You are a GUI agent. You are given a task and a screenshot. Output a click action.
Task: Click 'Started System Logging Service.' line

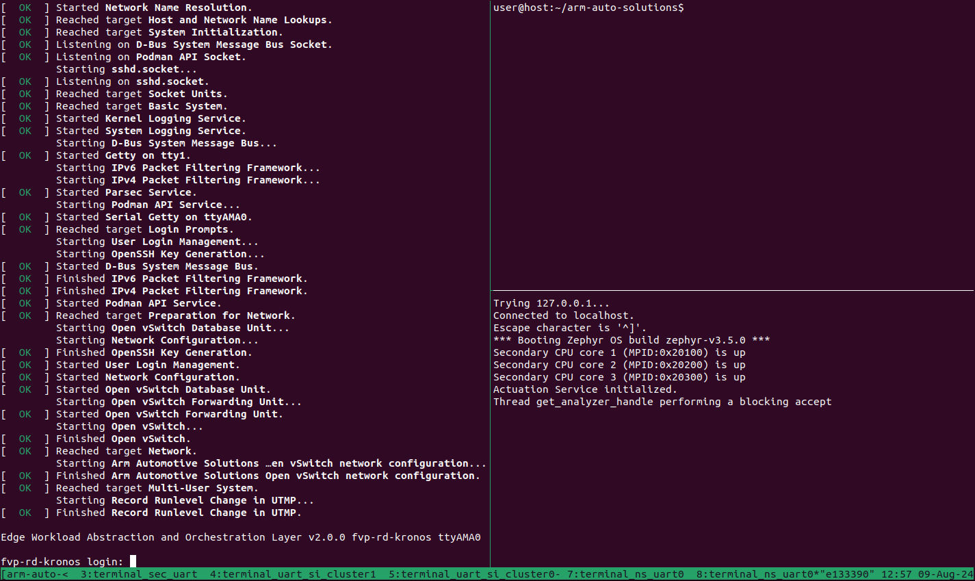tap(151, 131)
